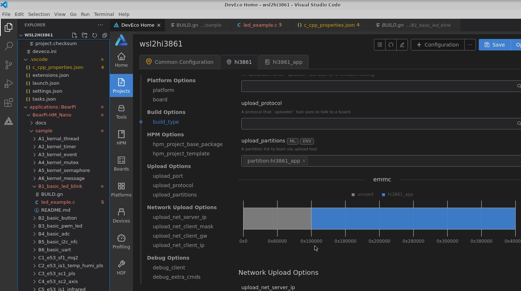Toggle the unused legend entry in emmc chart
The height and width of the screenshot is (291, 521).
(x=362, y=194)
